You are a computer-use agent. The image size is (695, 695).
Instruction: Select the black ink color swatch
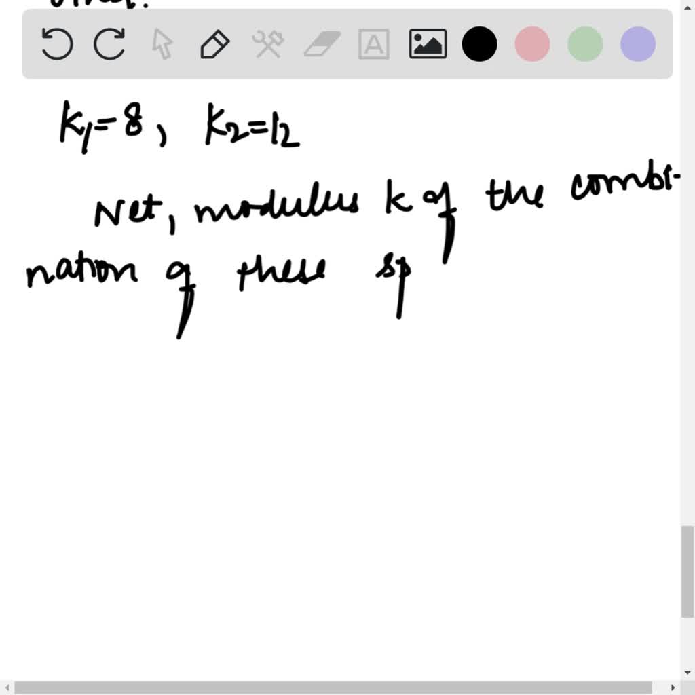point(479,44)
